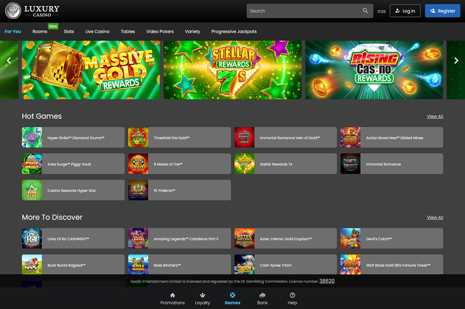Screen dimensions: 465x309
Task: Select Progressive Jackpots tab
Action: pos(234,32)
